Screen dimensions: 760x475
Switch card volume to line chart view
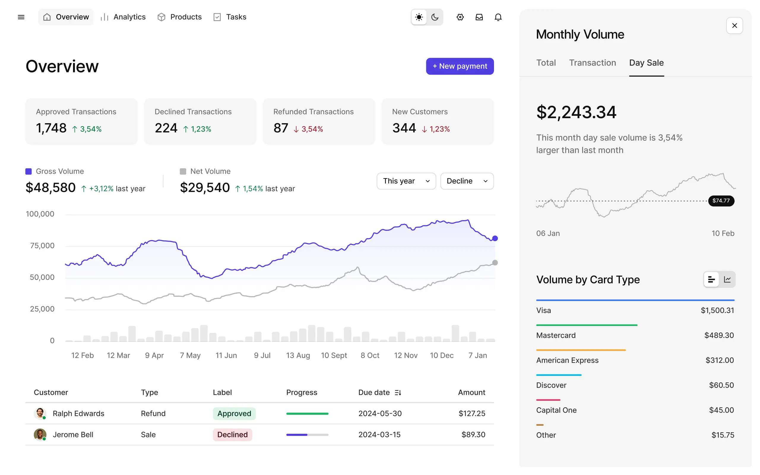(727, 279)
